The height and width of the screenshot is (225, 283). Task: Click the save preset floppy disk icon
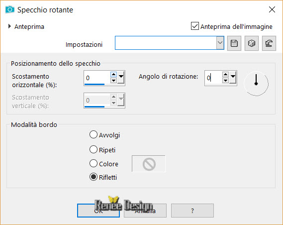click(x=234, y=43)
